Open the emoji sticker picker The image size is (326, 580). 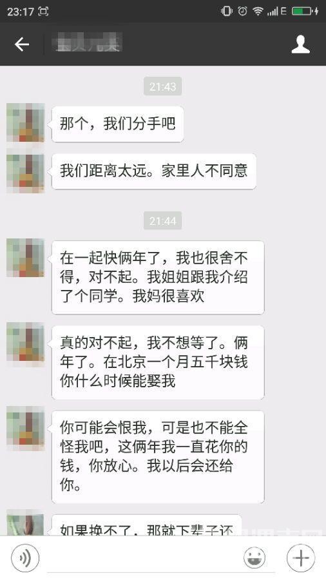click(254, 557)
